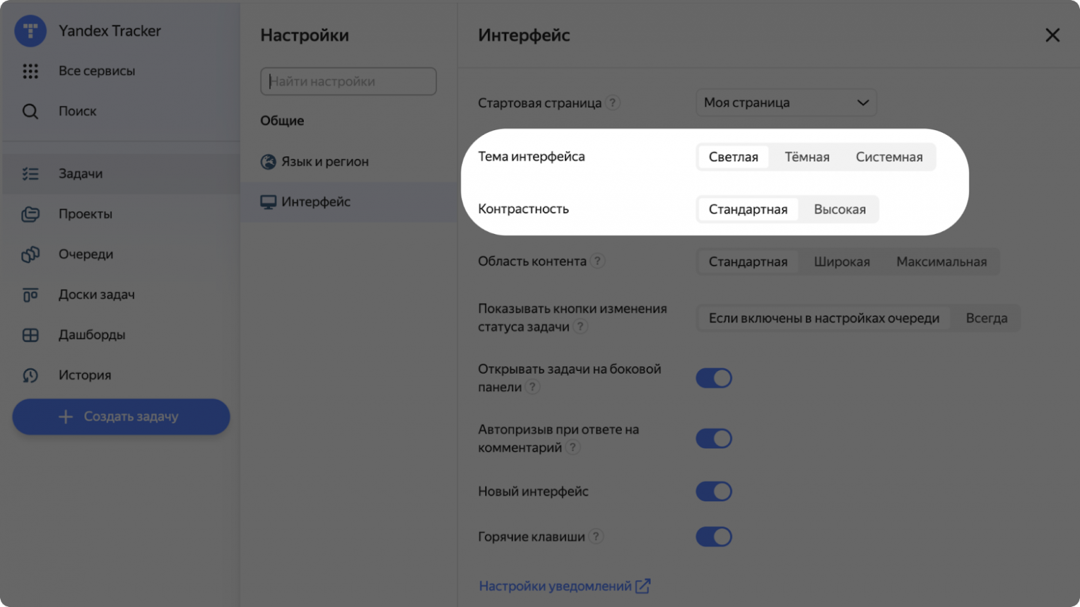Open the Стартовая страница dropdown

point(786,102)
